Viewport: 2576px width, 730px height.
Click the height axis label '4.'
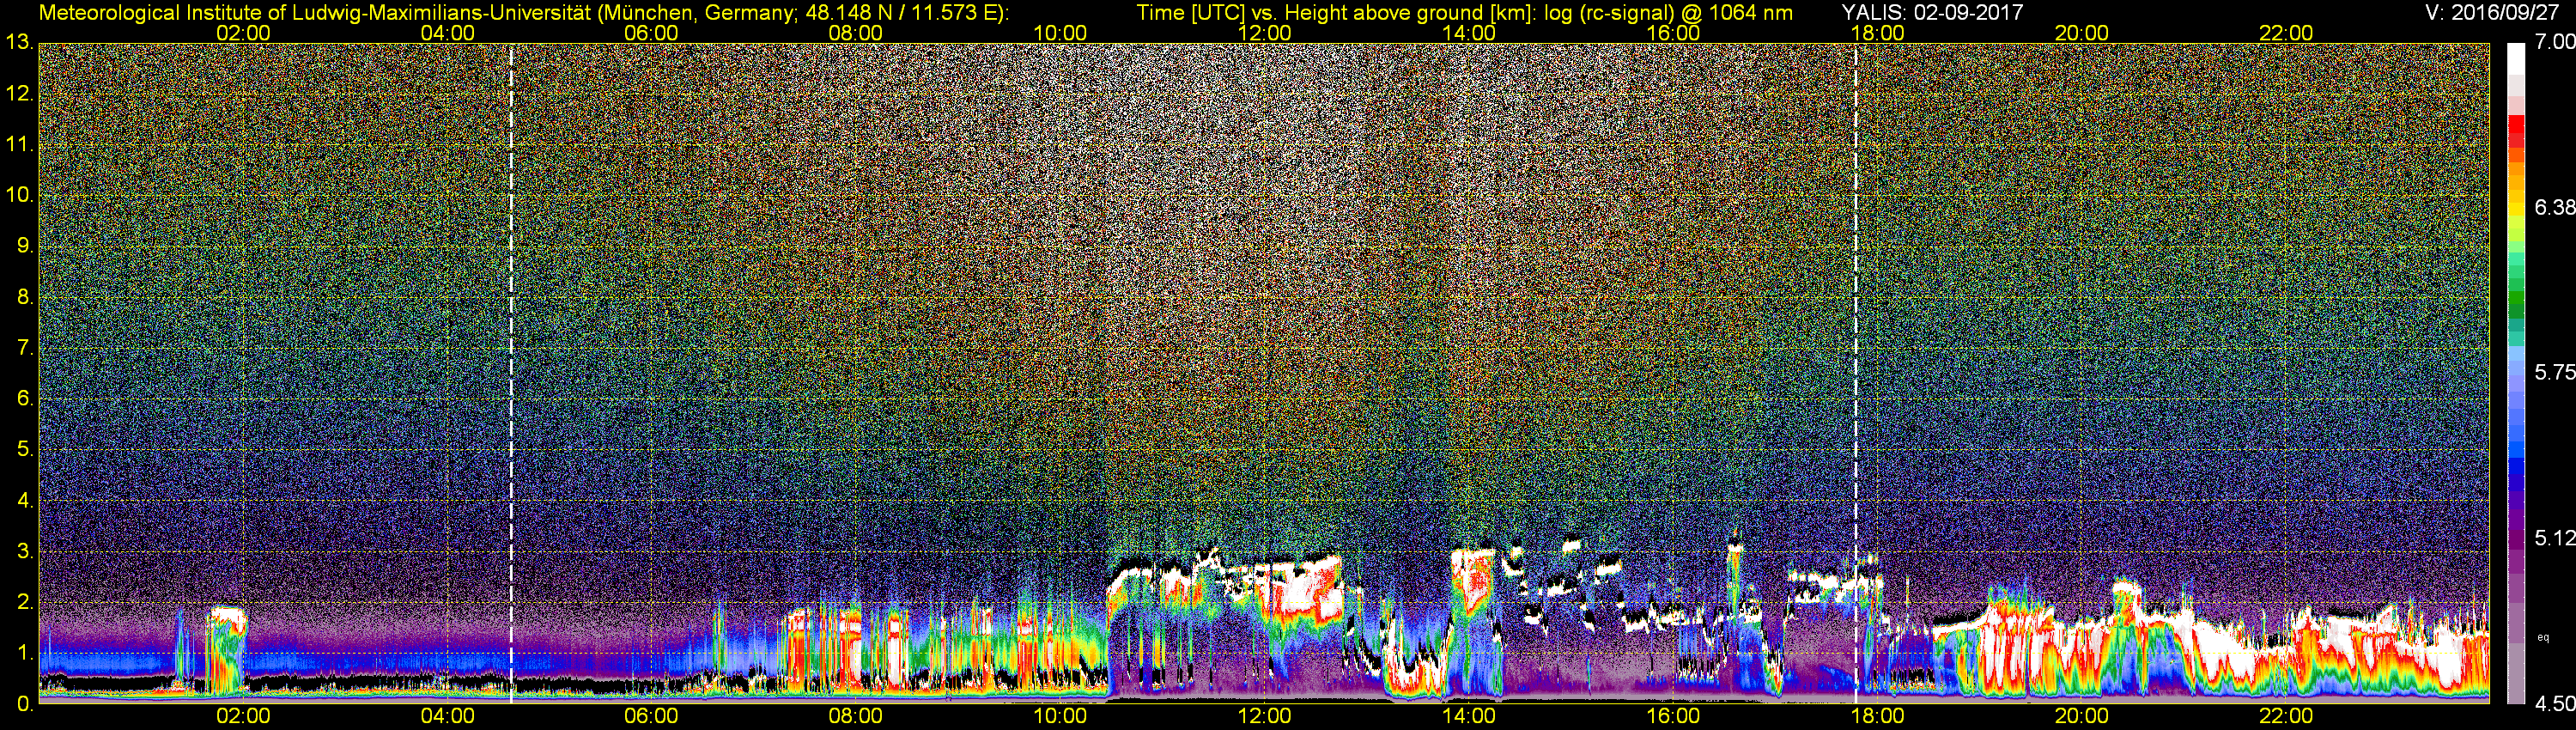coord(24,501)
